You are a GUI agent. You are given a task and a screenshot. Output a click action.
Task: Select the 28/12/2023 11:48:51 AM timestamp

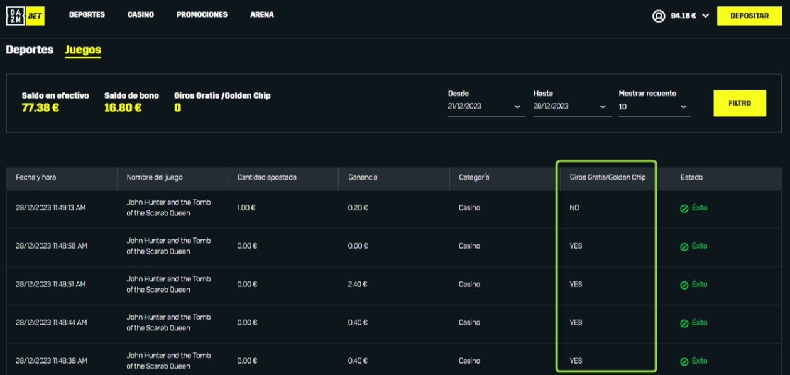point(50,285)
